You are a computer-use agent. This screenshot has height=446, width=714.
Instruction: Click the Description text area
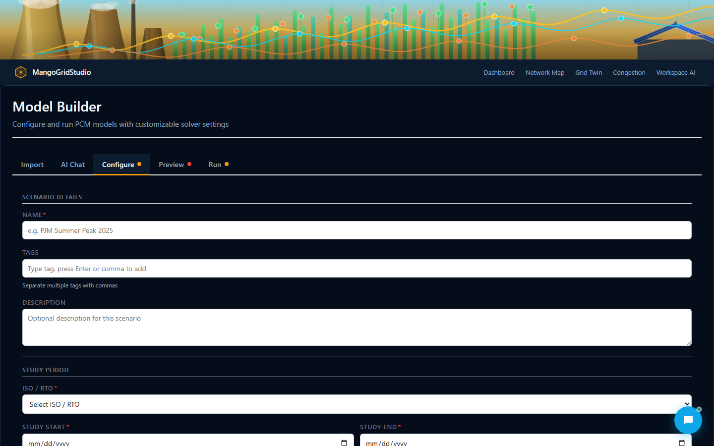(x=357, y=328)
